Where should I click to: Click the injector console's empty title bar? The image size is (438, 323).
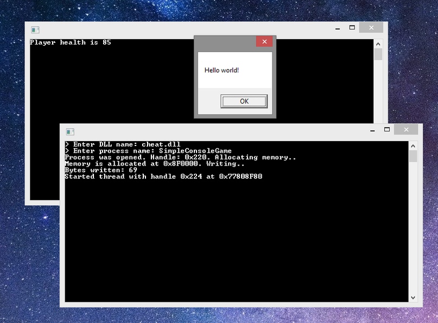(x=217, y=131)
